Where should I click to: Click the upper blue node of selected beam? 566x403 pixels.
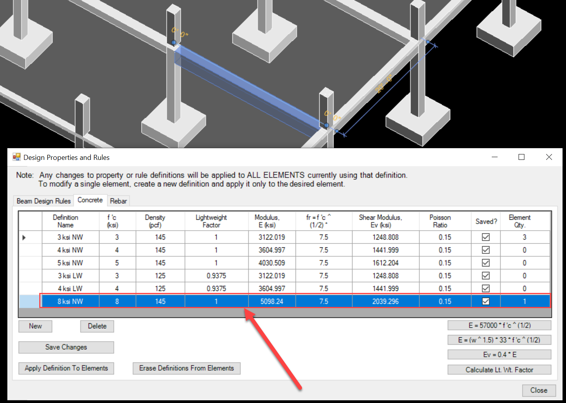[x=174, y=42]
